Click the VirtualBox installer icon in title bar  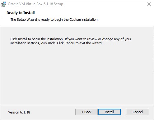4,4
